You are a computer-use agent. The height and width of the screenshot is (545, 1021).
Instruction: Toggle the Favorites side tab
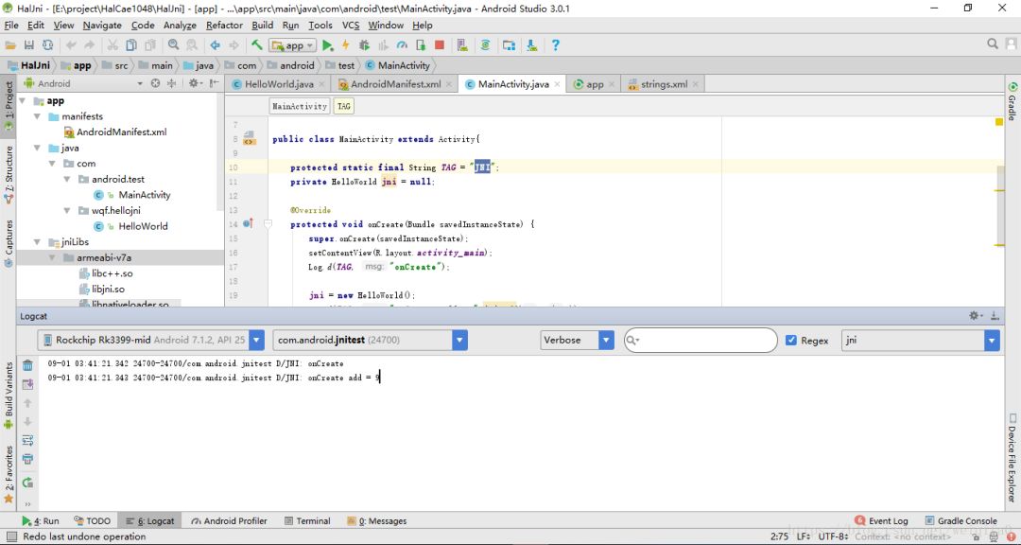[x=9, y=474]
